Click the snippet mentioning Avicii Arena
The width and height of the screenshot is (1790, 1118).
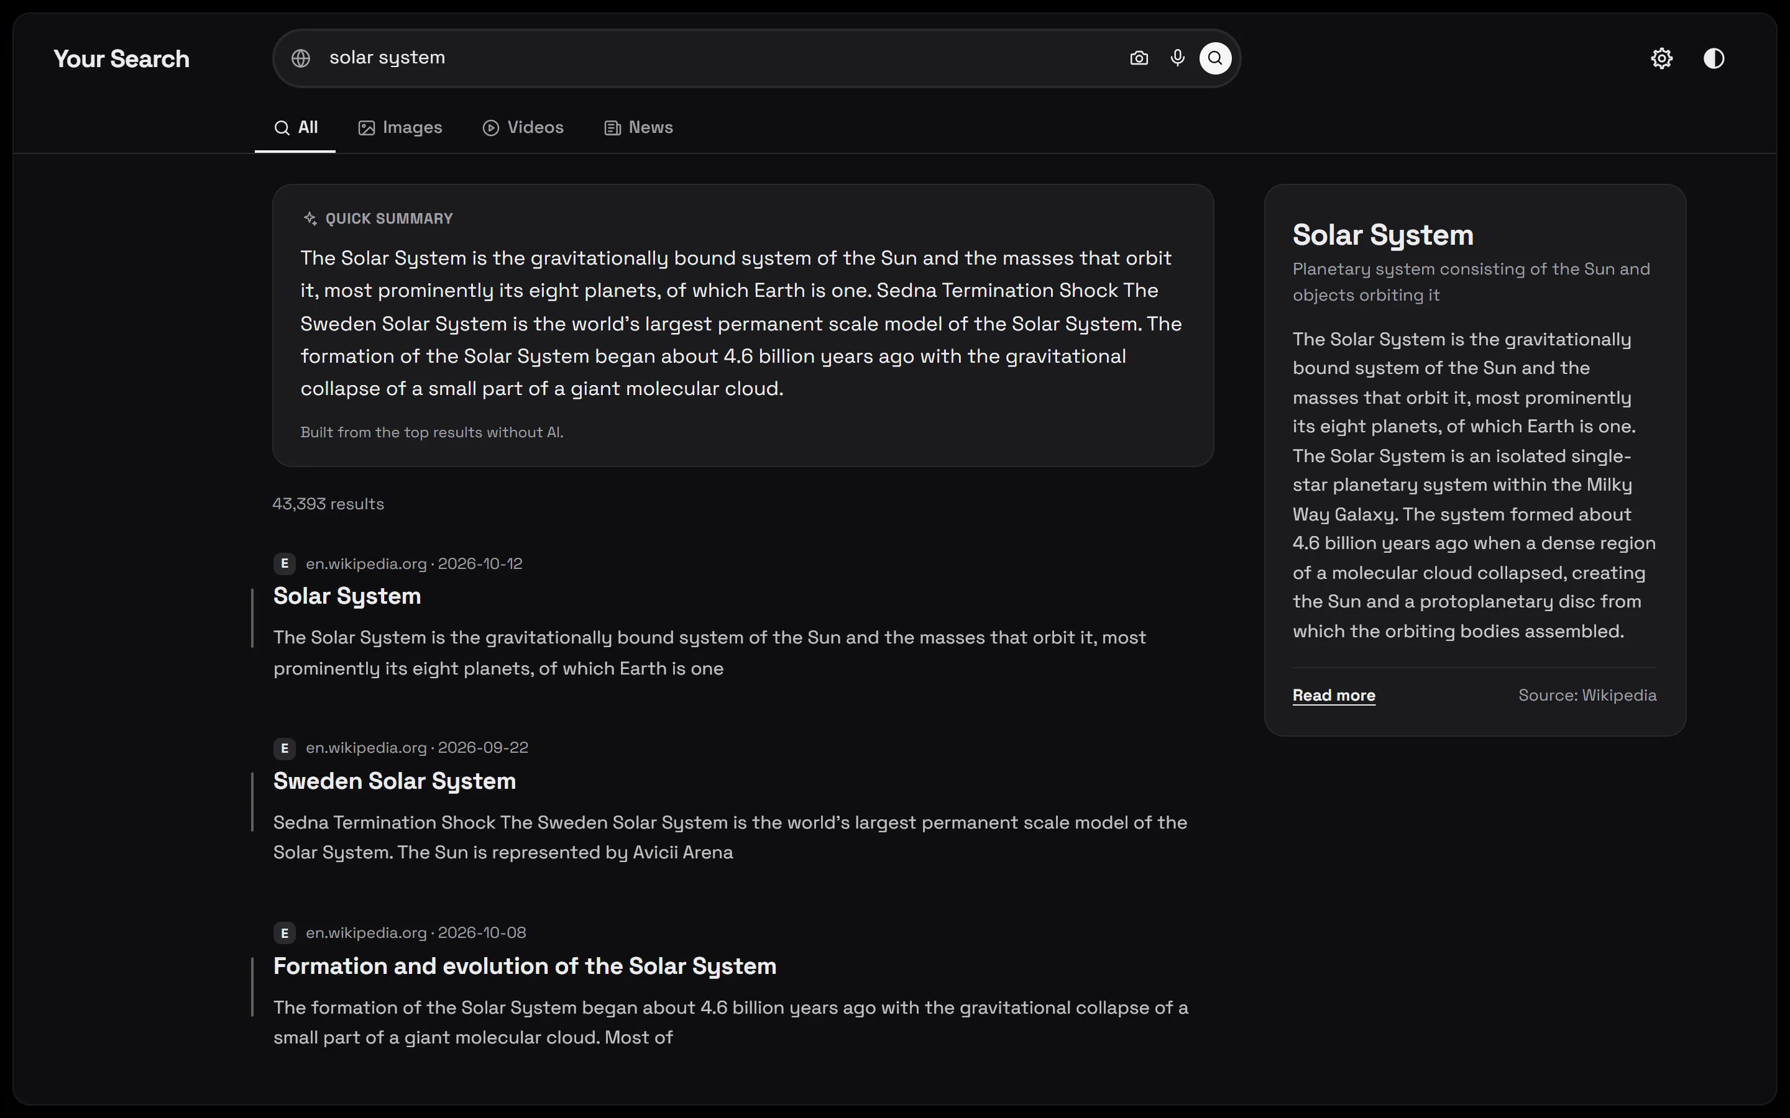730,838
